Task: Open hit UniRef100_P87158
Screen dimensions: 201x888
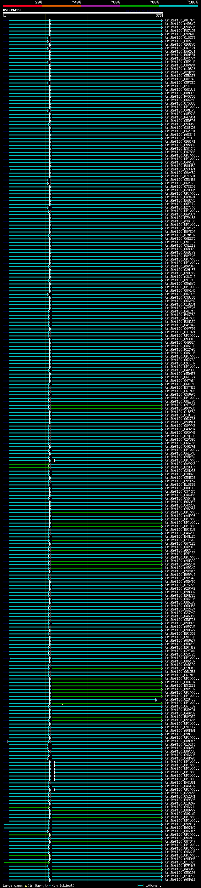Action: click(180, 31)
